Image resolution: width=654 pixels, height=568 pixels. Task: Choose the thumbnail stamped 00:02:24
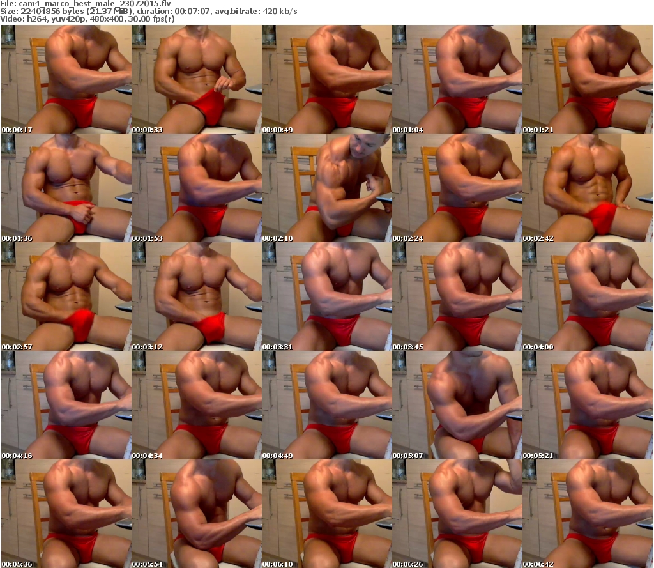(x=457, y=188)
